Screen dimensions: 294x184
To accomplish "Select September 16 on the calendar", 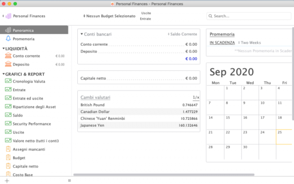I will [250, 122].
